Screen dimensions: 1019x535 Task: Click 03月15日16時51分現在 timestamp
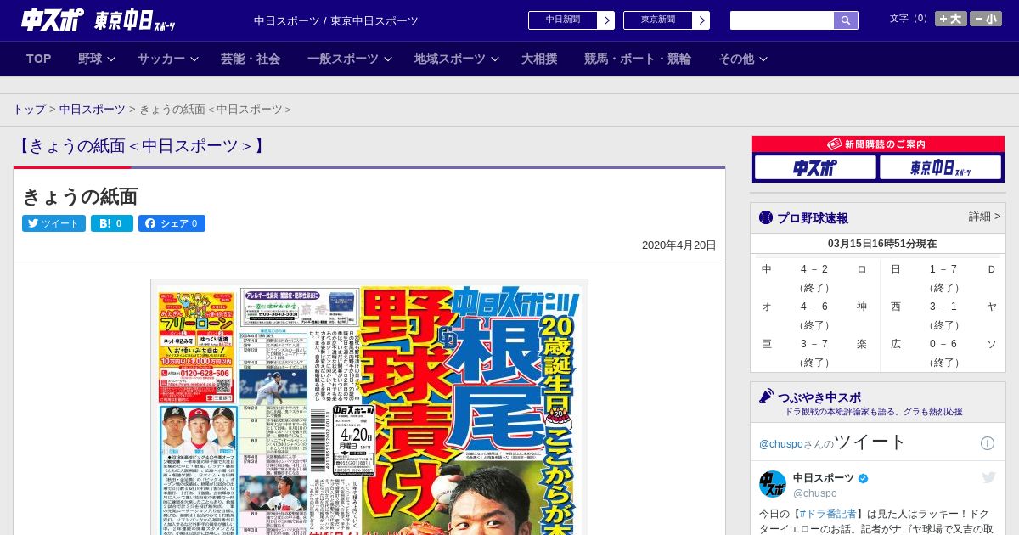(882, 244)
